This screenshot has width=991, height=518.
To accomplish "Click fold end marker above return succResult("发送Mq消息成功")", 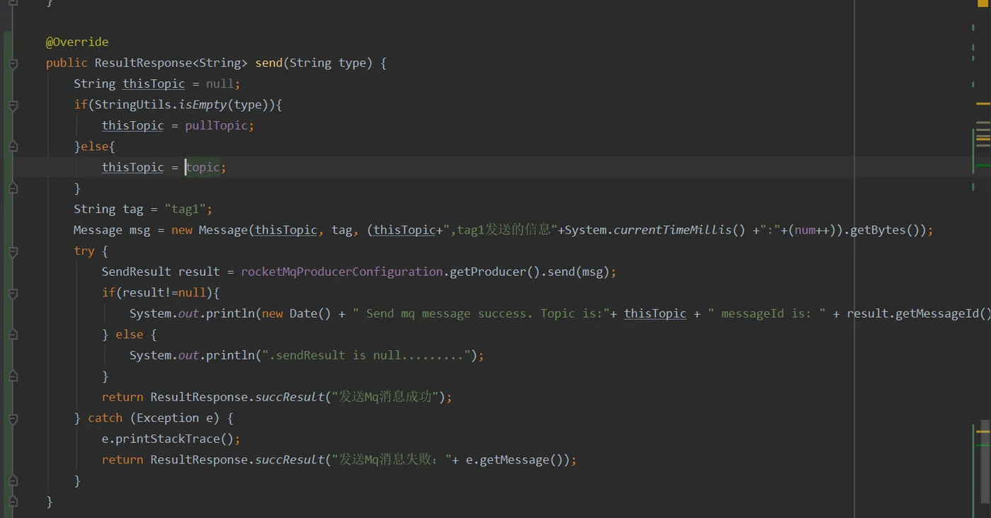I will click(13, 376).
